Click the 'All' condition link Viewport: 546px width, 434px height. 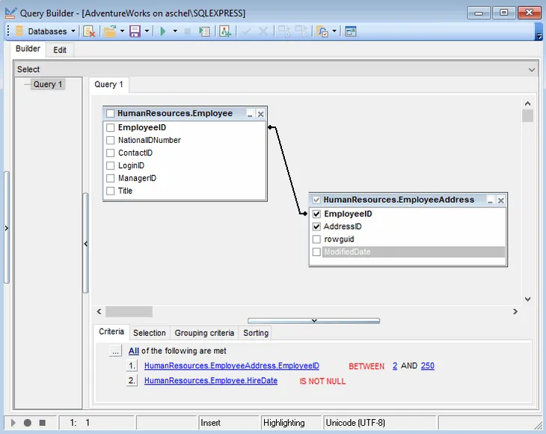(134, 351)
